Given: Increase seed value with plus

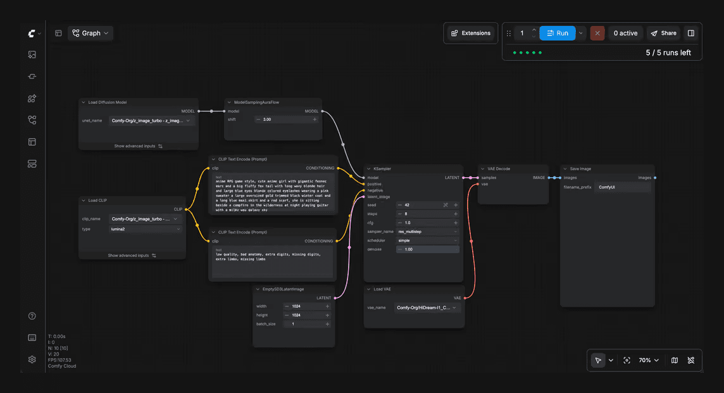Looking at the screenshot, I should (x=456, y=205).
